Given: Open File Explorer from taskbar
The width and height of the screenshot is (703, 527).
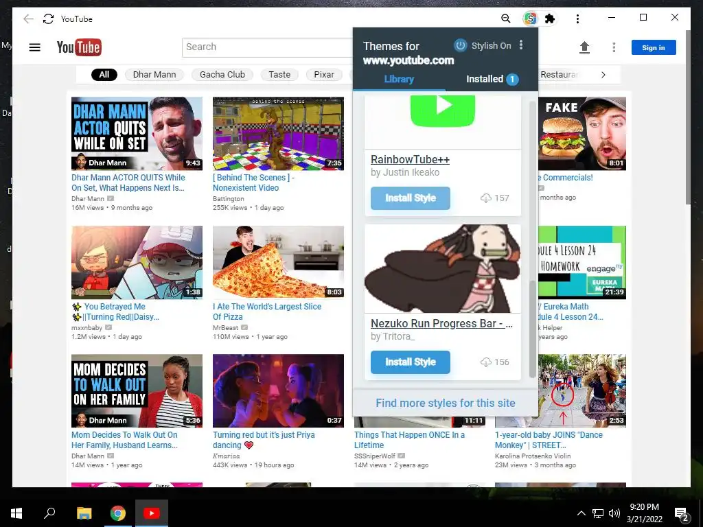Looking at the screenshot, I should point(84,513).
